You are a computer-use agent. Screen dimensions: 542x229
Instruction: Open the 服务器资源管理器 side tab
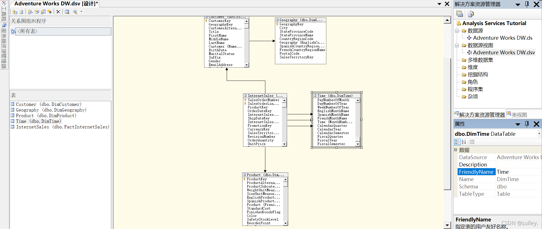[x=4, y=46]
